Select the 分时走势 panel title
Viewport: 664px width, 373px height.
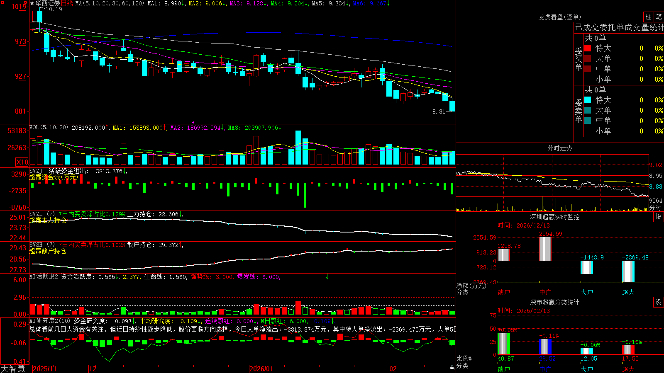click(x=559, y=148)
